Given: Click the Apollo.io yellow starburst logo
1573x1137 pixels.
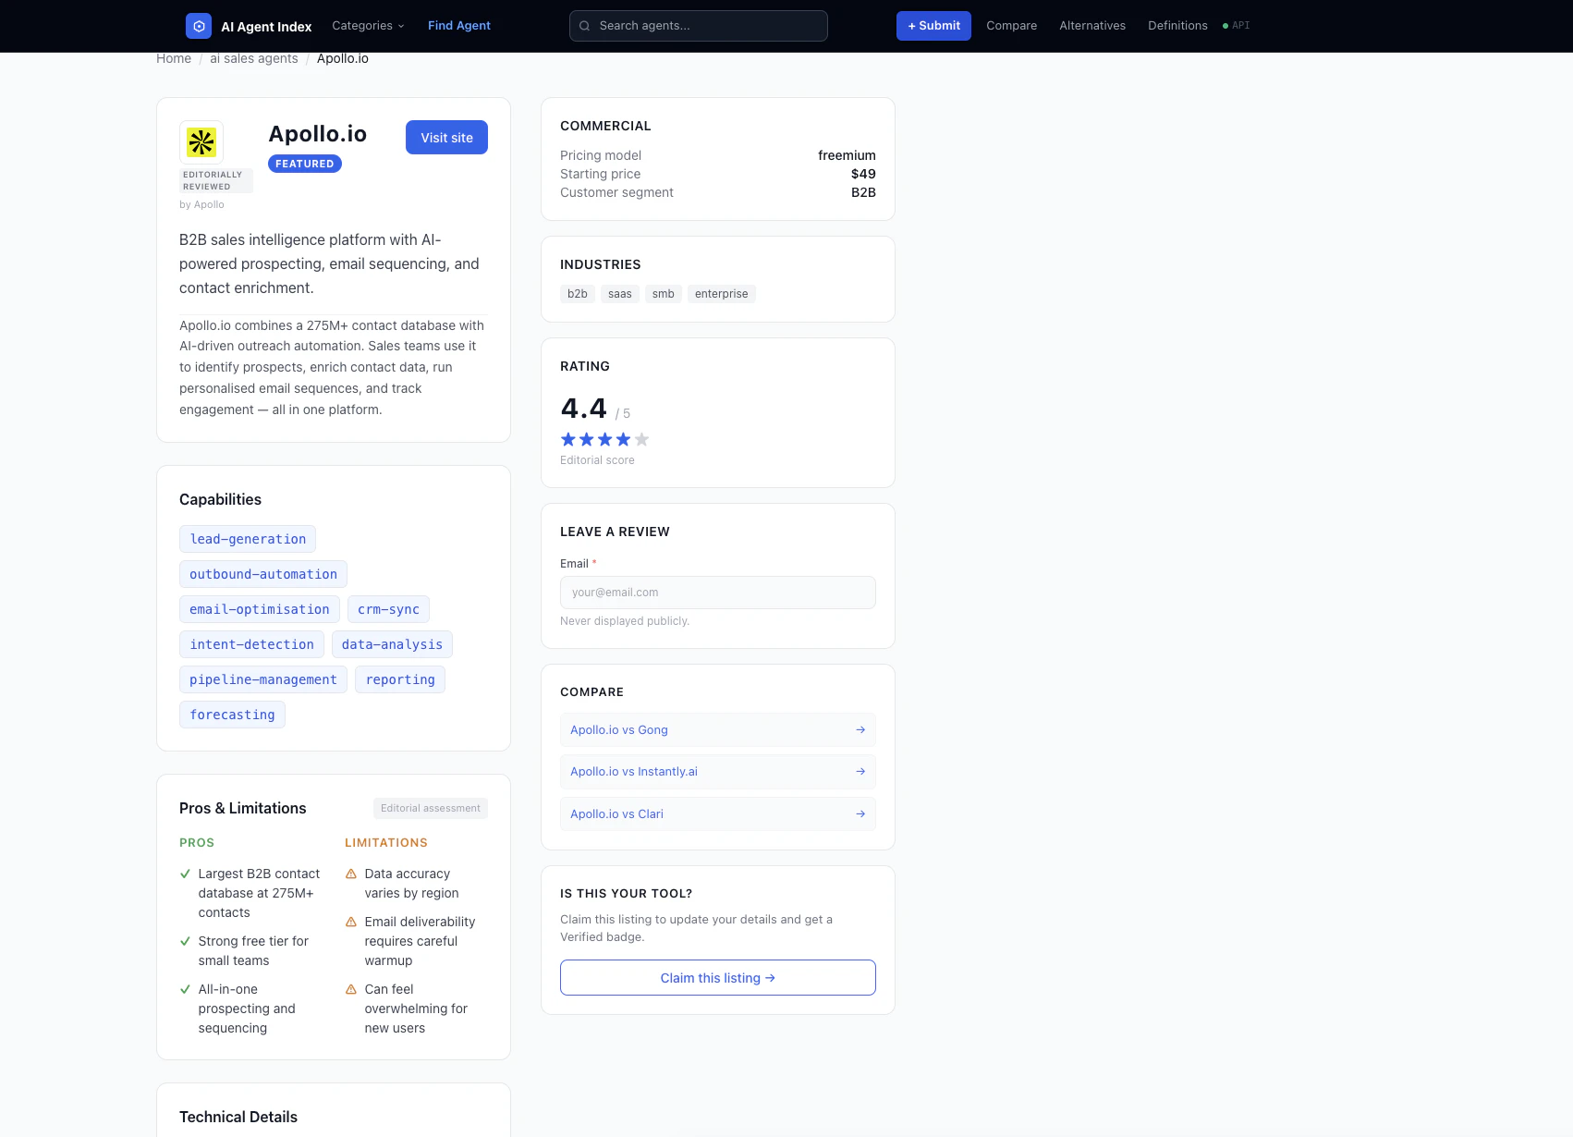Looking at the screenshot, I should tap(201, 142).
